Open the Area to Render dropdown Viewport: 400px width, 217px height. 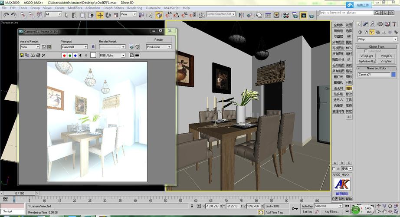[x=30, y=47]
